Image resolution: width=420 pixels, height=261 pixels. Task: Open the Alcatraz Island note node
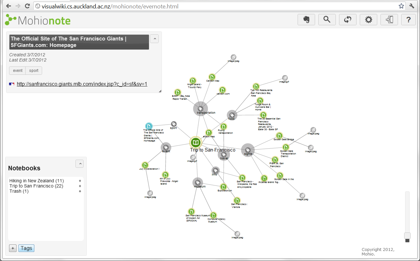(x=264, y=178)
